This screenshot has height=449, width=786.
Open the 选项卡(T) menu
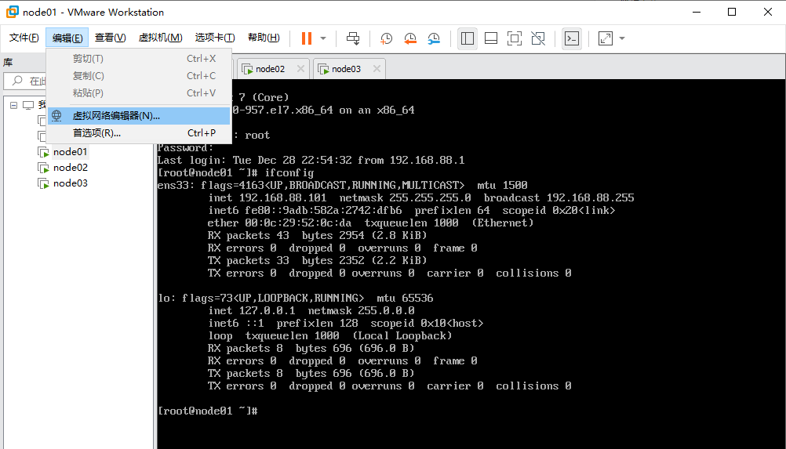click(215, 38)
